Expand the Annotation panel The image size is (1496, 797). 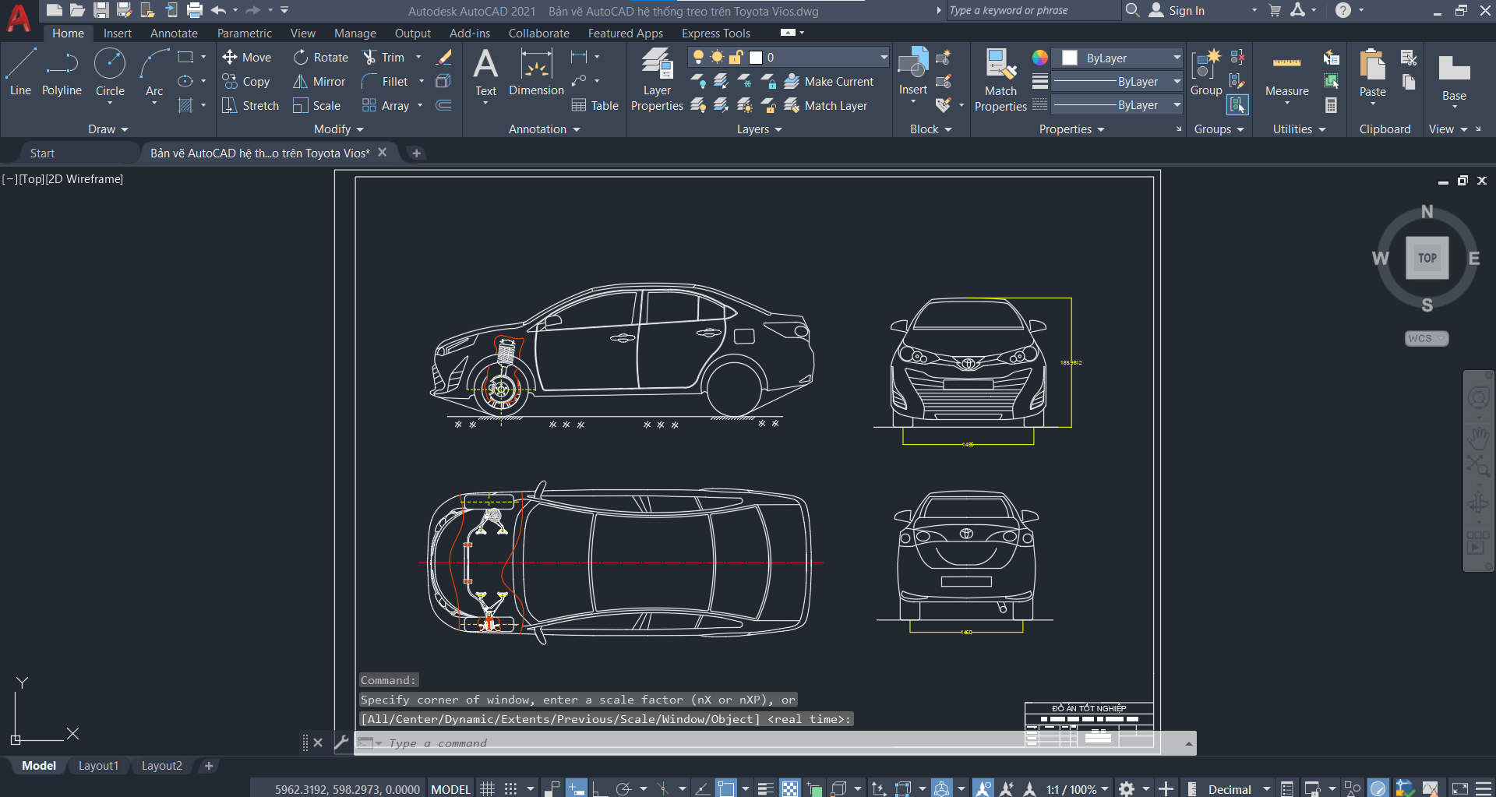(x=544, y=129)
